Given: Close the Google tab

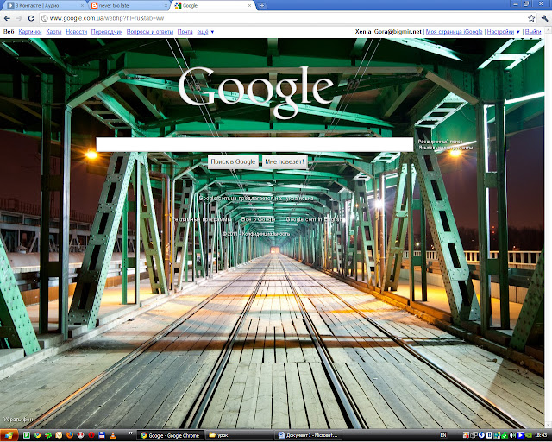Looking at the screenshot, I should (x=249, y=6).
